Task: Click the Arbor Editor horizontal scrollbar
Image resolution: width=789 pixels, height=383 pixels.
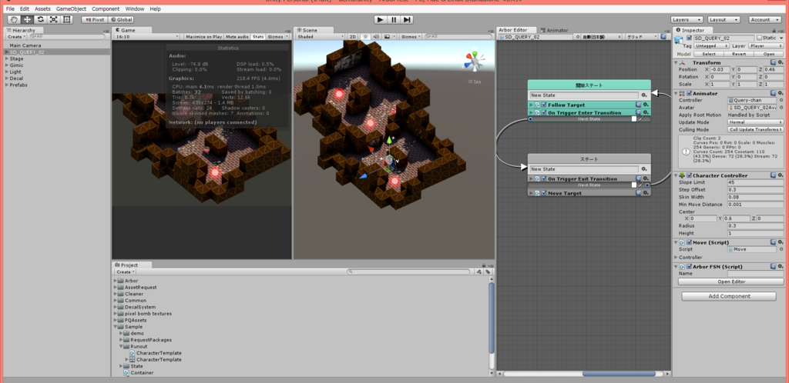Action: coord(619,374)
